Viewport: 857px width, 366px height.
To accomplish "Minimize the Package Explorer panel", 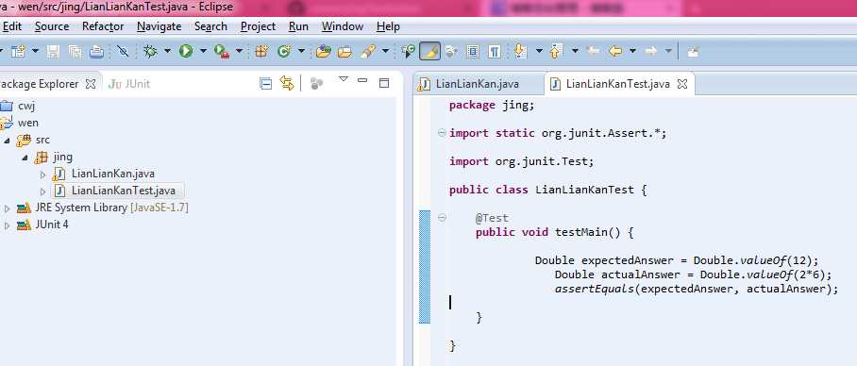I will click(362, 80).
